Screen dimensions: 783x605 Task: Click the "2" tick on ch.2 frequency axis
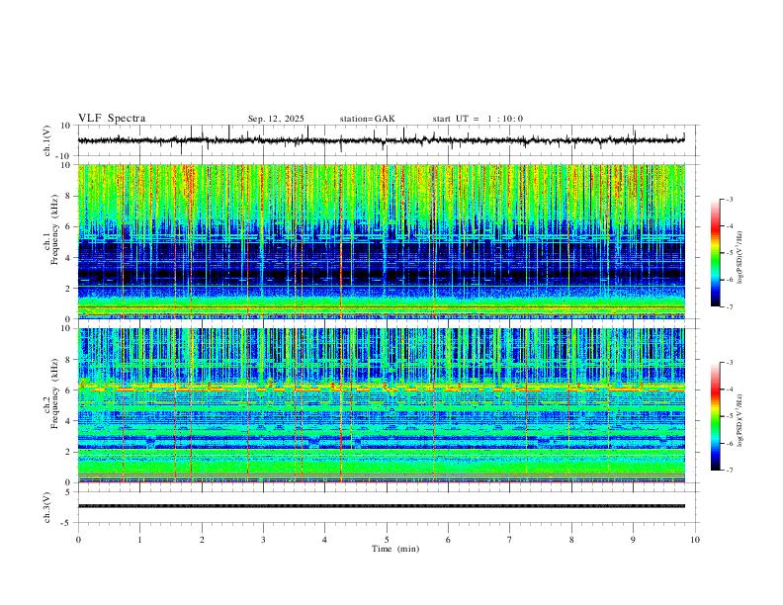tap(68, 452)
